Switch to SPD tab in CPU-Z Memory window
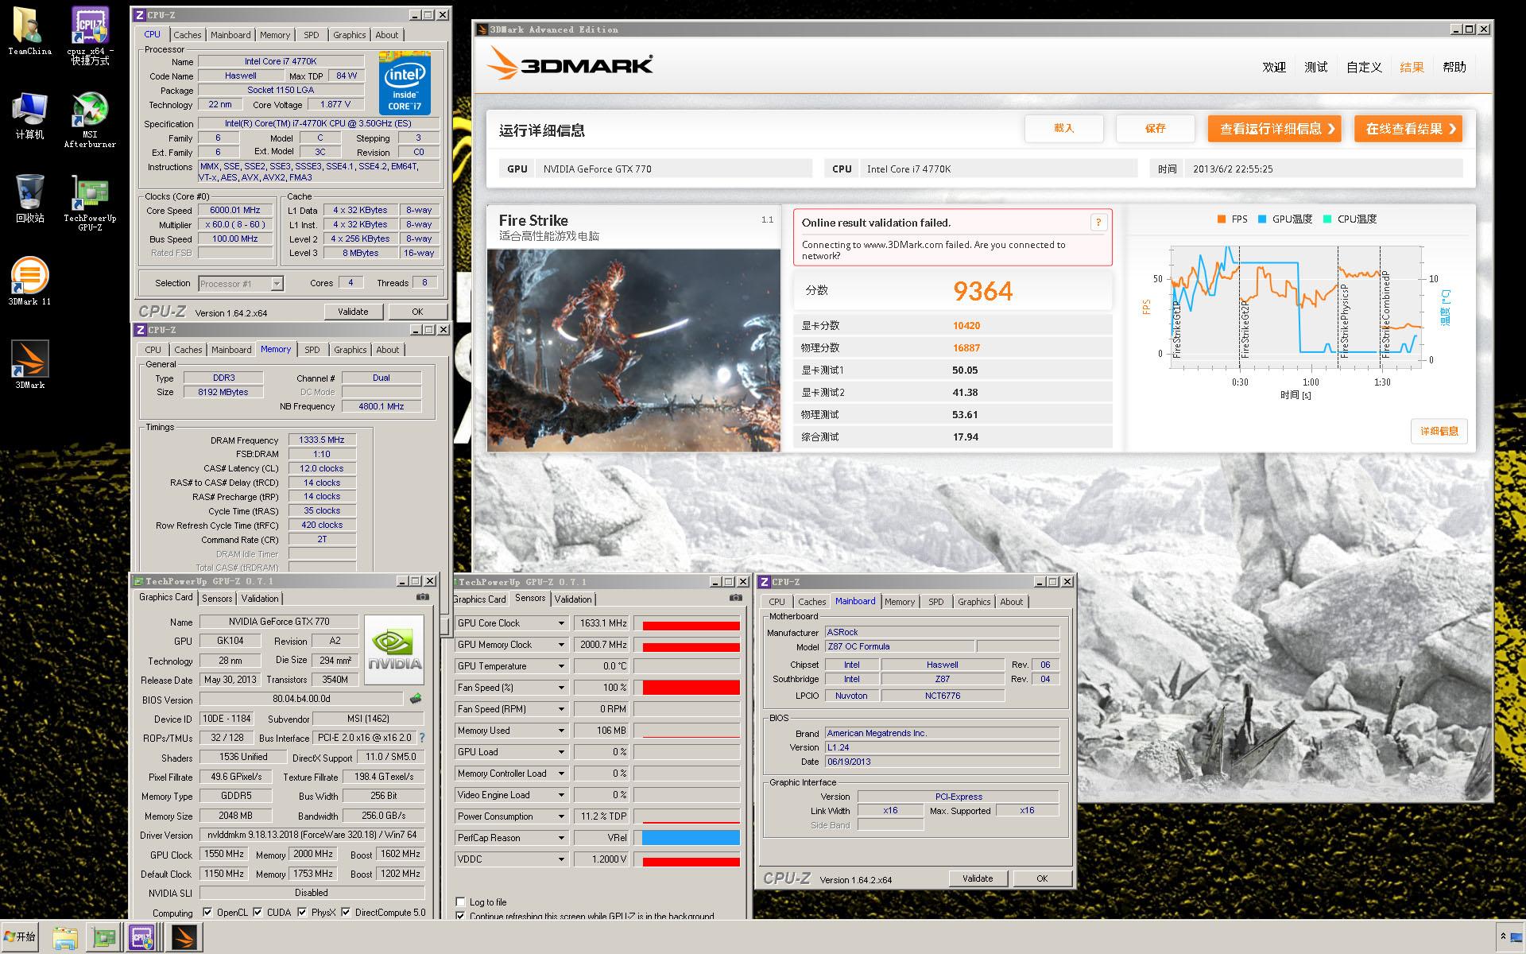 pos(312,350)
